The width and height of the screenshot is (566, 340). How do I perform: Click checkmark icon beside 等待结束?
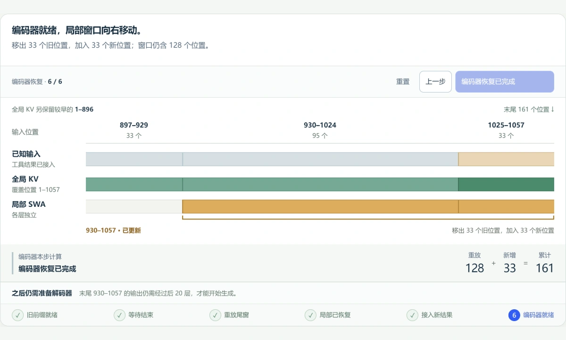(119, 315)
